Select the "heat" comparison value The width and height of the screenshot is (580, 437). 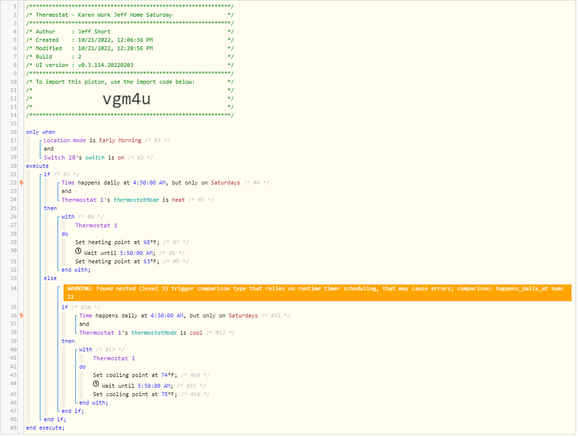(x=179, y=199)
